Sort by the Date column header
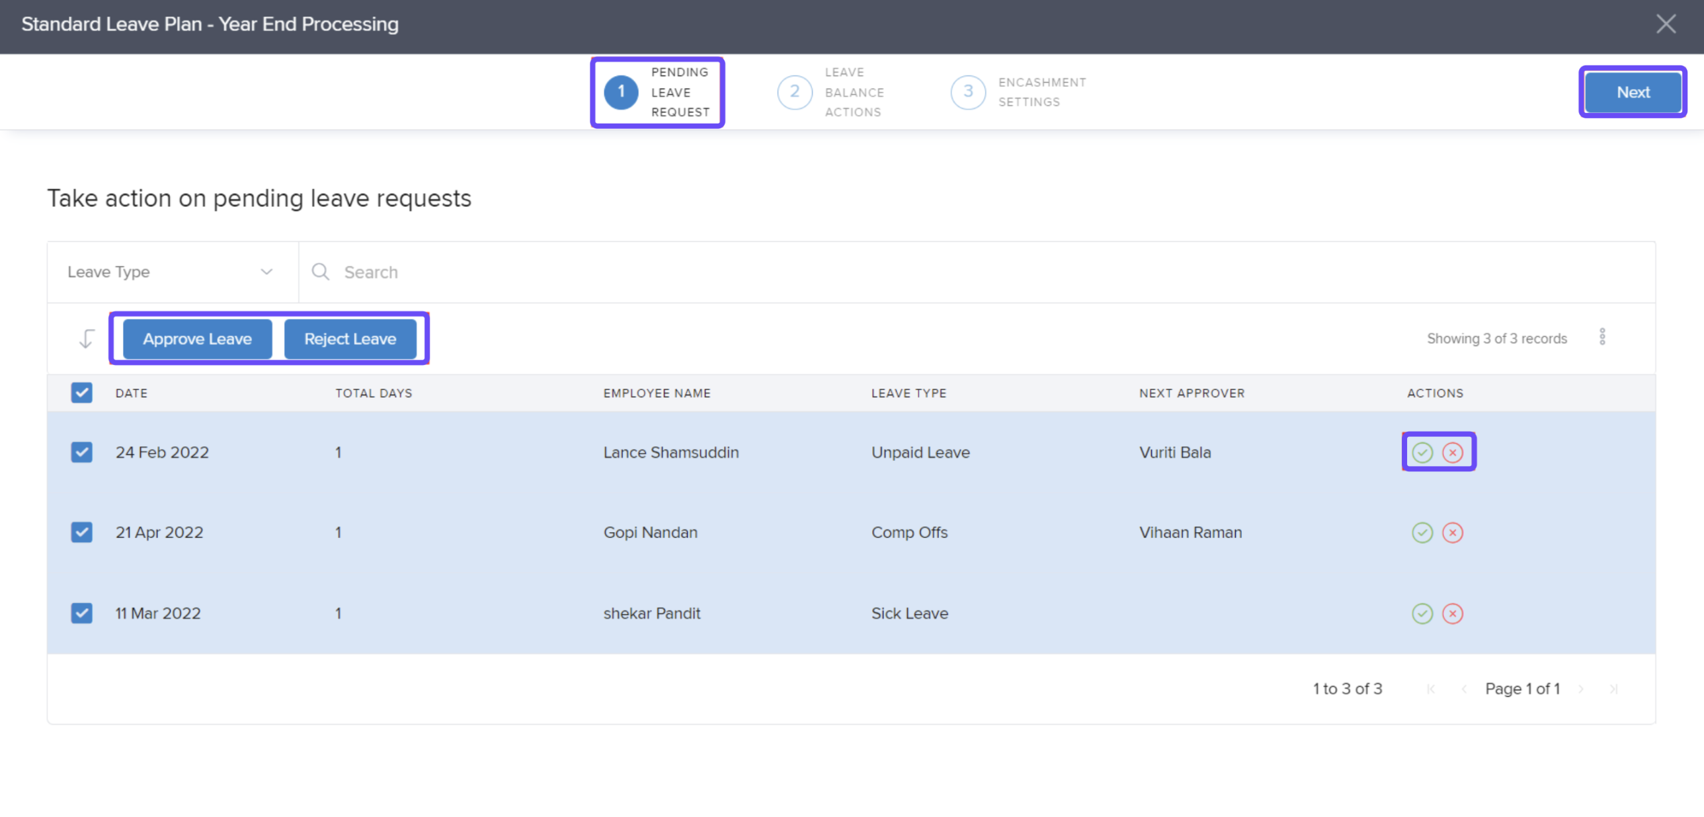 coord(131,393)
